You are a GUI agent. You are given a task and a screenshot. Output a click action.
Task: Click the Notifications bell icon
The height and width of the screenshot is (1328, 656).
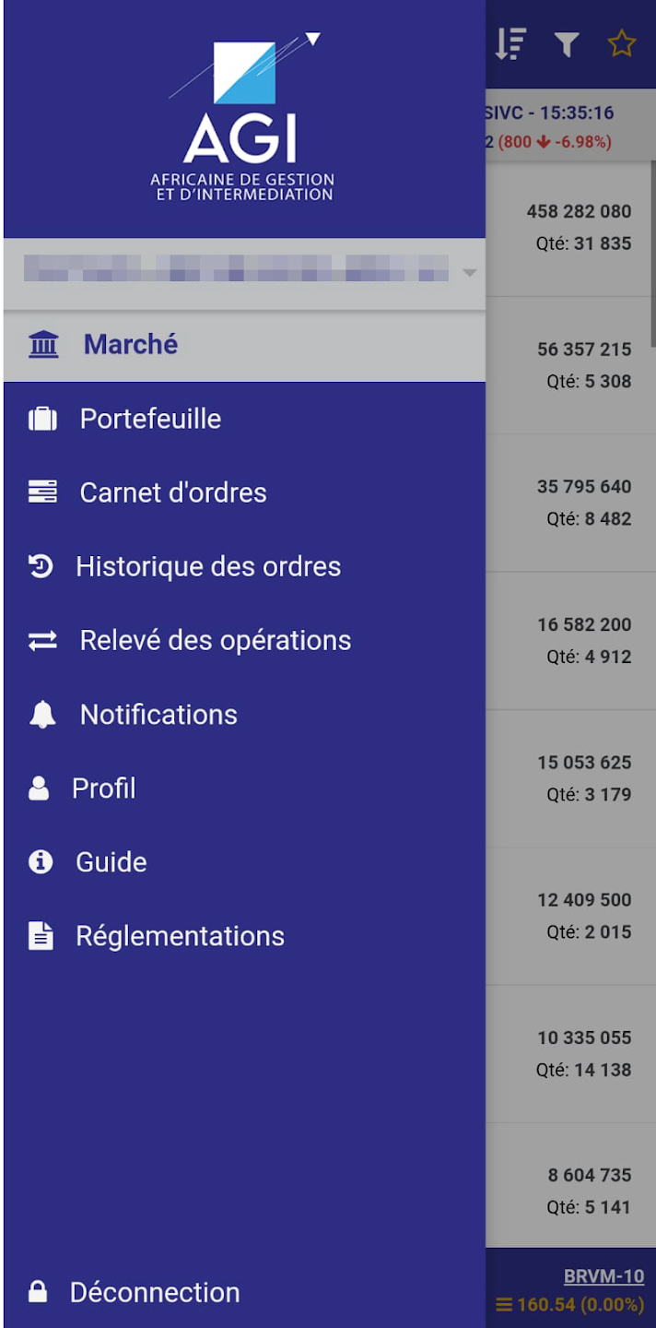[x=42, y=715]
